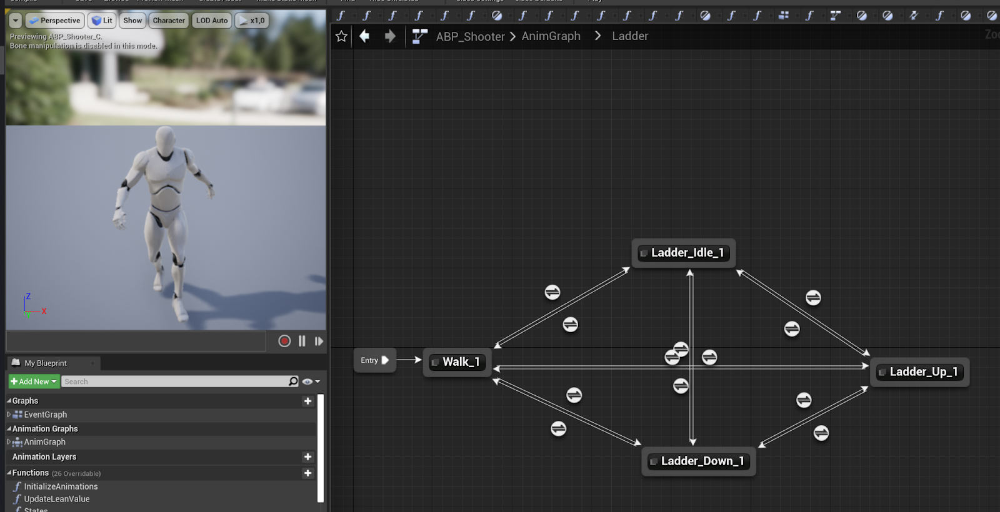This screenshot has width=1000, height=512.
Task: Select the Ladder_Down_1 state node
Action: tap(699, 461)
